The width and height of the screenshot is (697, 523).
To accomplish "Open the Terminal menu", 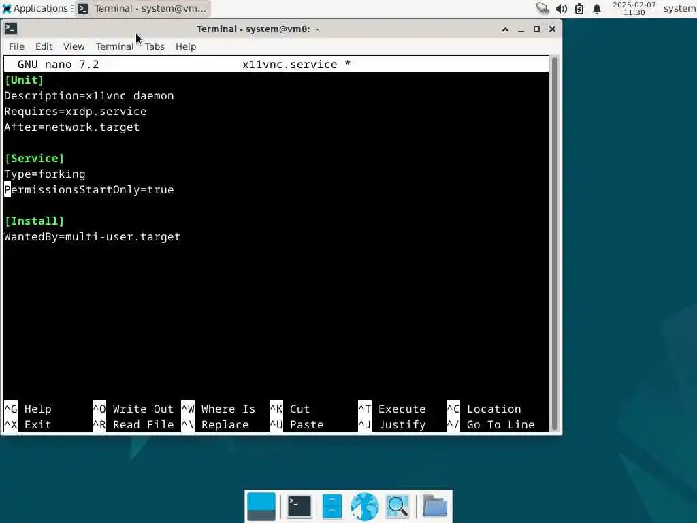I will (x=114, y=46).
